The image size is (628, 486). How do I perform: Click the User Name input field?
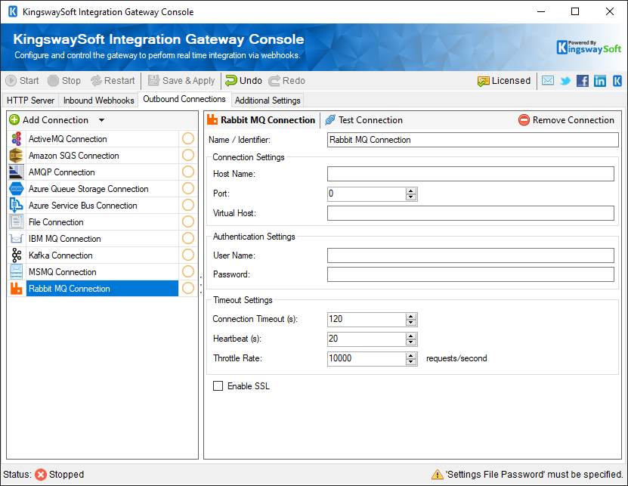470,255
